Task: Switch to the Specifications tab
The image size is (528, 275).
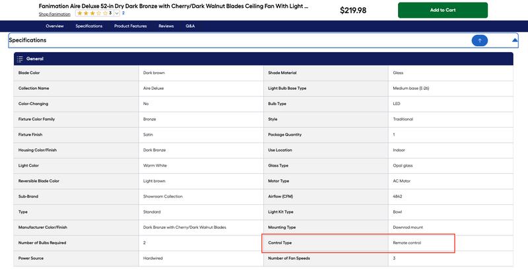Action: point(89,26)
